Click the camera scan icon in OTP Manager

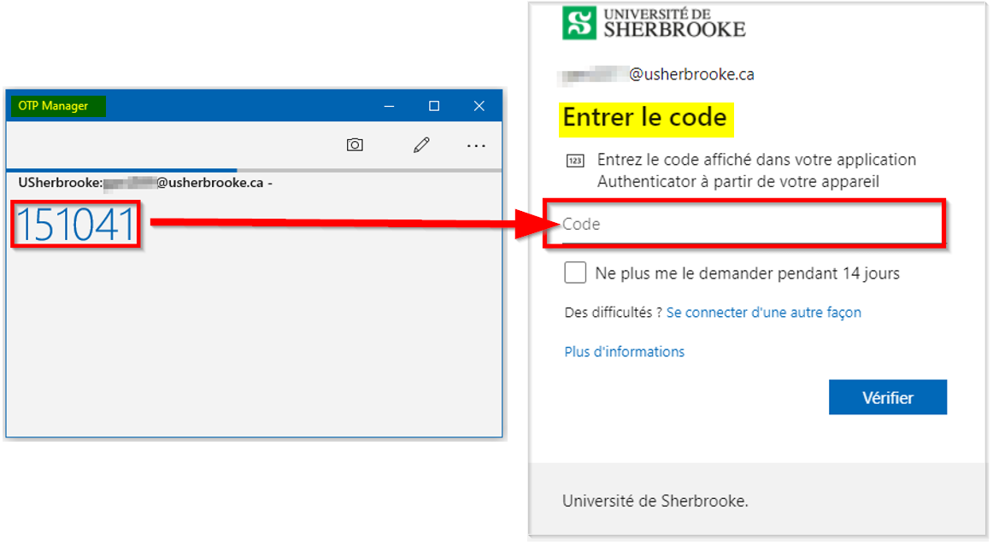355,145
